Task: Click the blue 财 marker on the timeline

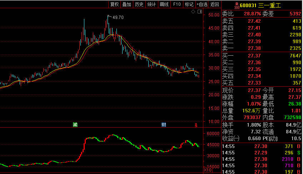Action: [164, 125]
